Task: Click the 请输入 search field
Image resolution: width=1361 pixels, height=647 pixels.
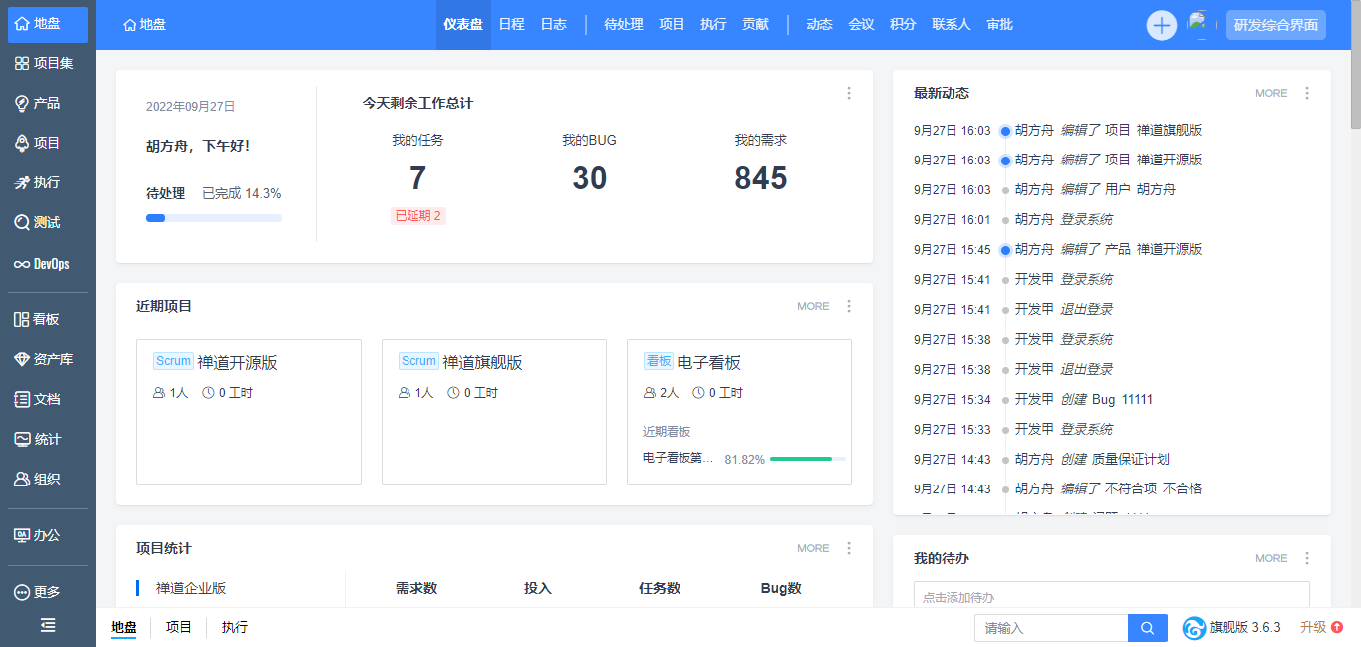Action: tap(1051, 628)
